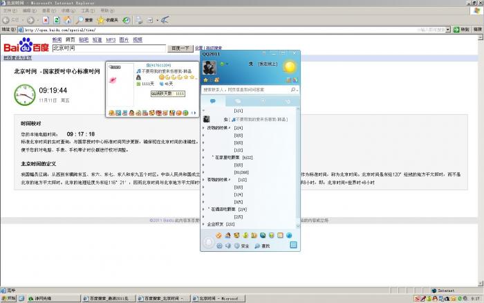Click the Print toolbar icon in IE
Image resolution: width=484 pixels, height=303 pixels.
139,20
